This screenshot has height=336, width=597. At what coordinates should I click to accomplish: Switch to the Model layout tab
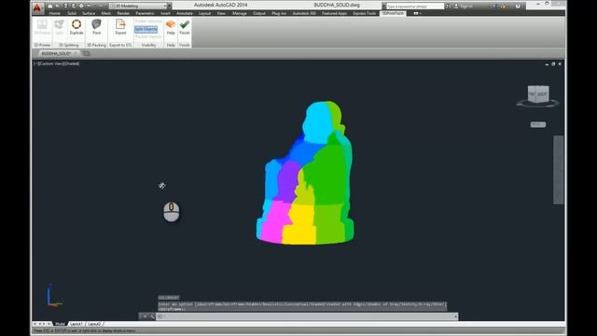pos(60,324)
